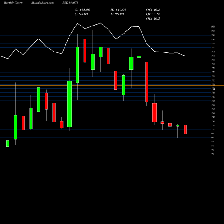This screenshot has height=224, width=224.
Task: Click the open price "O: 108.00"
Action: click(82, 10)
